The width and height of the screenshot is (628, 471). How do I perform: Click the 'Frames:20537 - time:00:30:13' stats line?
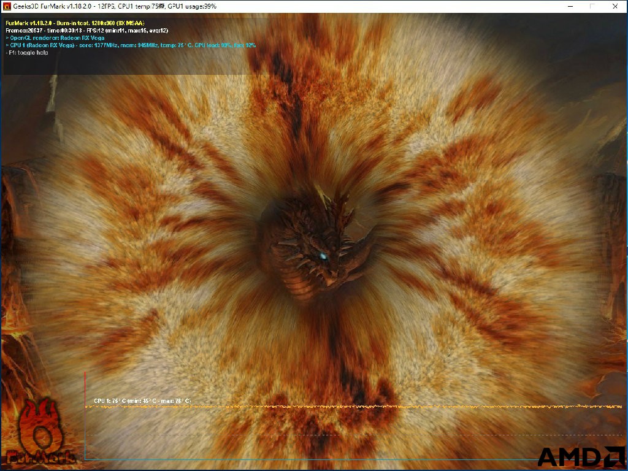click(87, 31)
